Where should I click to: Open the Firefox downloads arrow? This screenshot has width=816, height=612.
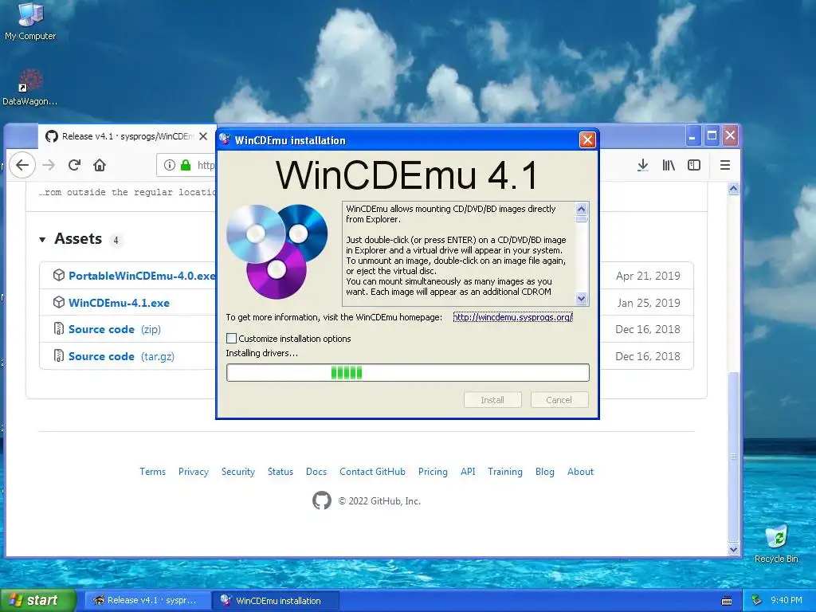tap(643, 165)
